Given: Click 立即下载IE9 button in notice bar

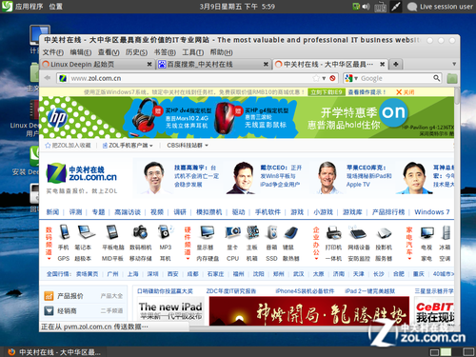Looking at the screenshot, I should pos(327,92).
